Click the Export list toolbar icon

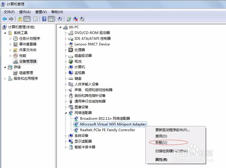click(36, 19)
